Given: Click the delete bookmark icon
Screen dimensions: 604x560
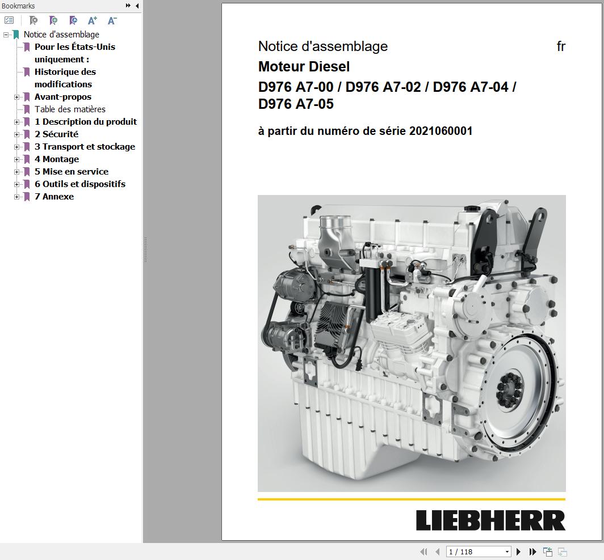Looking at the screenshot, I should tap(33, 20).
